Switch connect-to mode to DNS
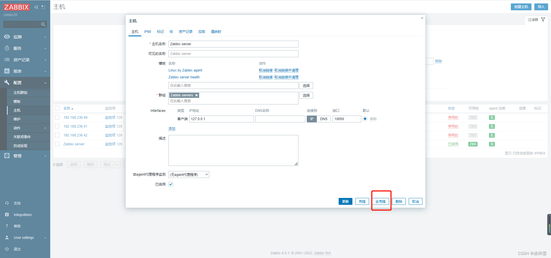This screenshot has width=551, height=258. (324, 119)
